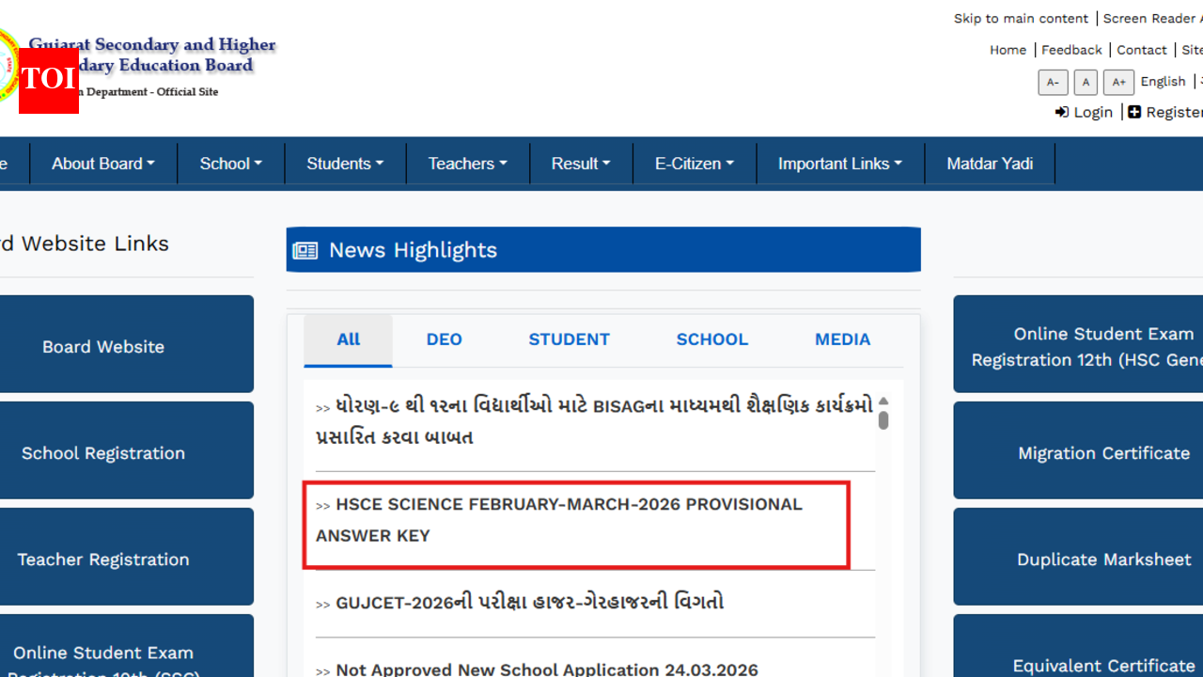This screenshot has width=1203, height=677.
Task: Click the Migration Certificate button
Action: [x=1104, y=452]
